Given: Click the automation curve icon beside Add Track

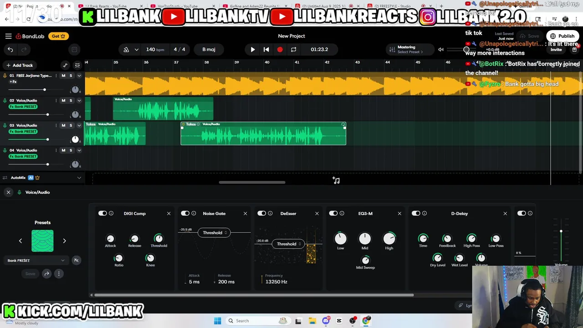Looking at the screenshot, I should coord(65,65).
